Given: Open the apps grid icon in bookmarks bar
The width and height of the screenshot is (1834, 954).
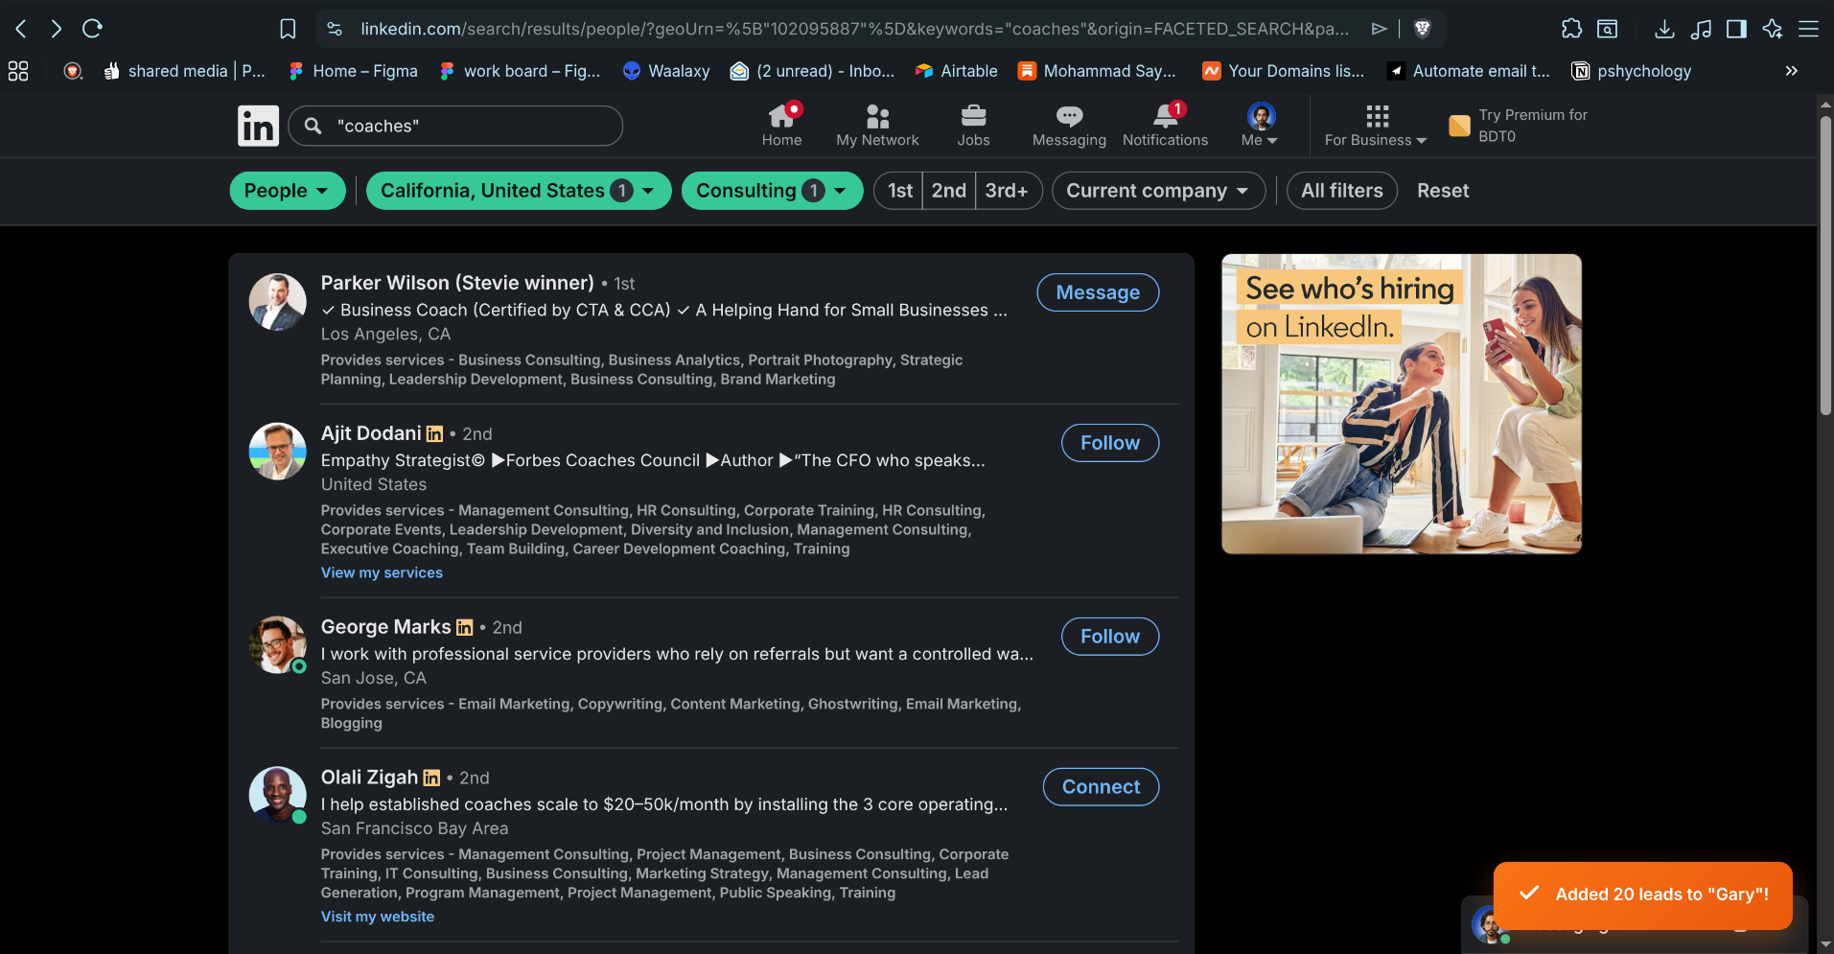Looking at the screenshot, I should (x=18, y=71).
